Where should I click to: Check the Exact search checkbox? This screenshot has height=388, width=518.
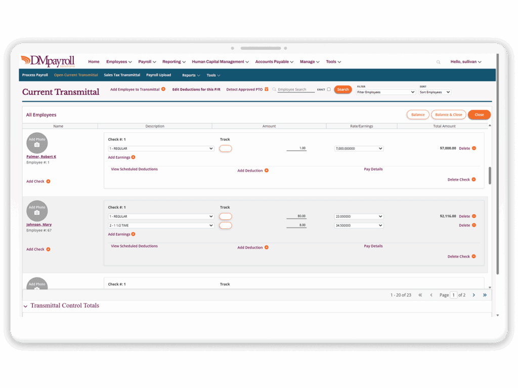click(329, 89)
